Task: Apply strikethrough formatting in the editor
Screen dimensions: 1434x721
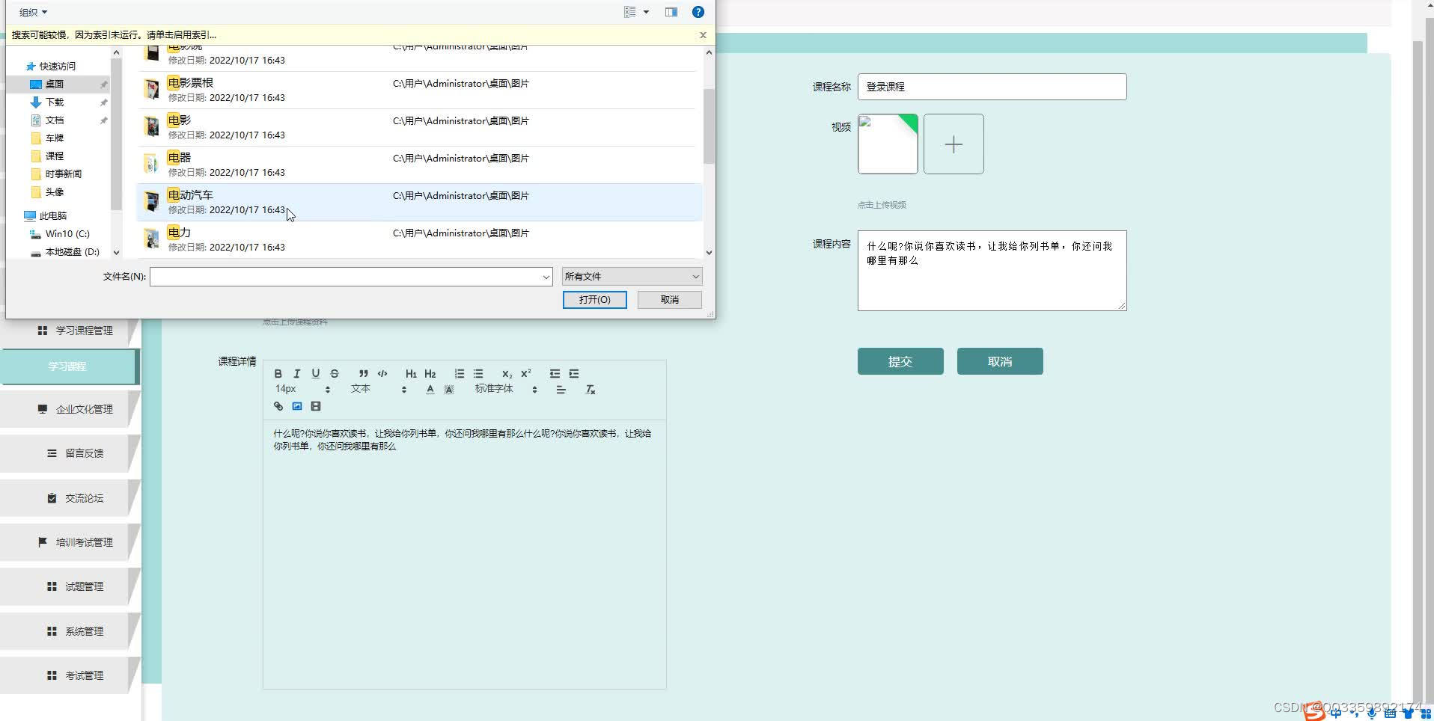Action: [x=335, y=373]
